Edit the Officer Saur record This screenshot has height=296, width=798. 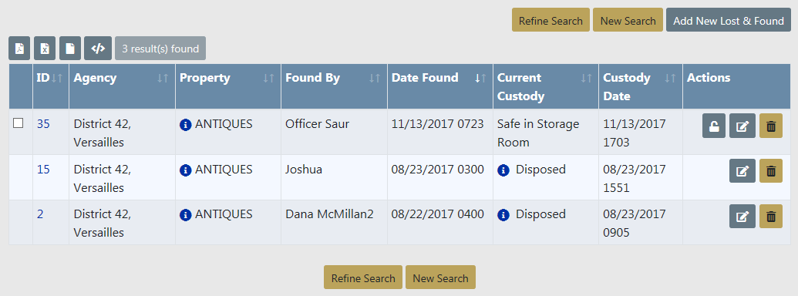742,126
